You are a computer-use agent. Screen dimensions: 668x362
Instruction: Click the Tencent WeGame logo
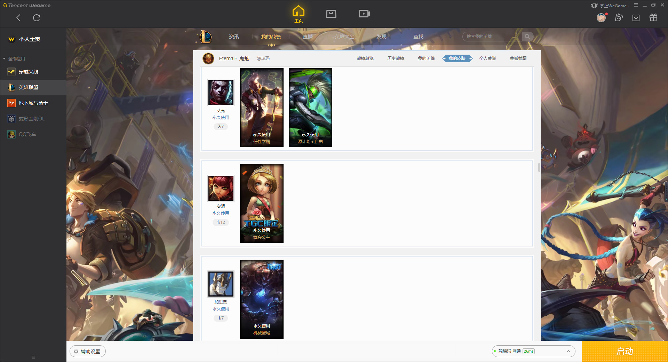[27, 5]
